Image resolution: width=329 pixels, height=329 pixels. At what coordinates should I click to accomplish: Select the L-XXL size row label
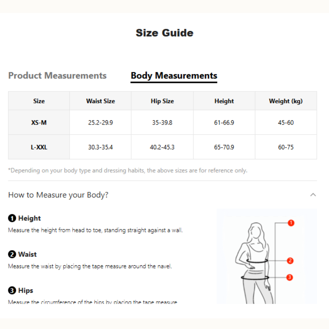[x=39, y=147]
